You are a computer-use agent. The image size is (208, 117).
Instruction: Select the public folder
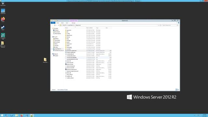pyautogui.click(x=68, y=42)
